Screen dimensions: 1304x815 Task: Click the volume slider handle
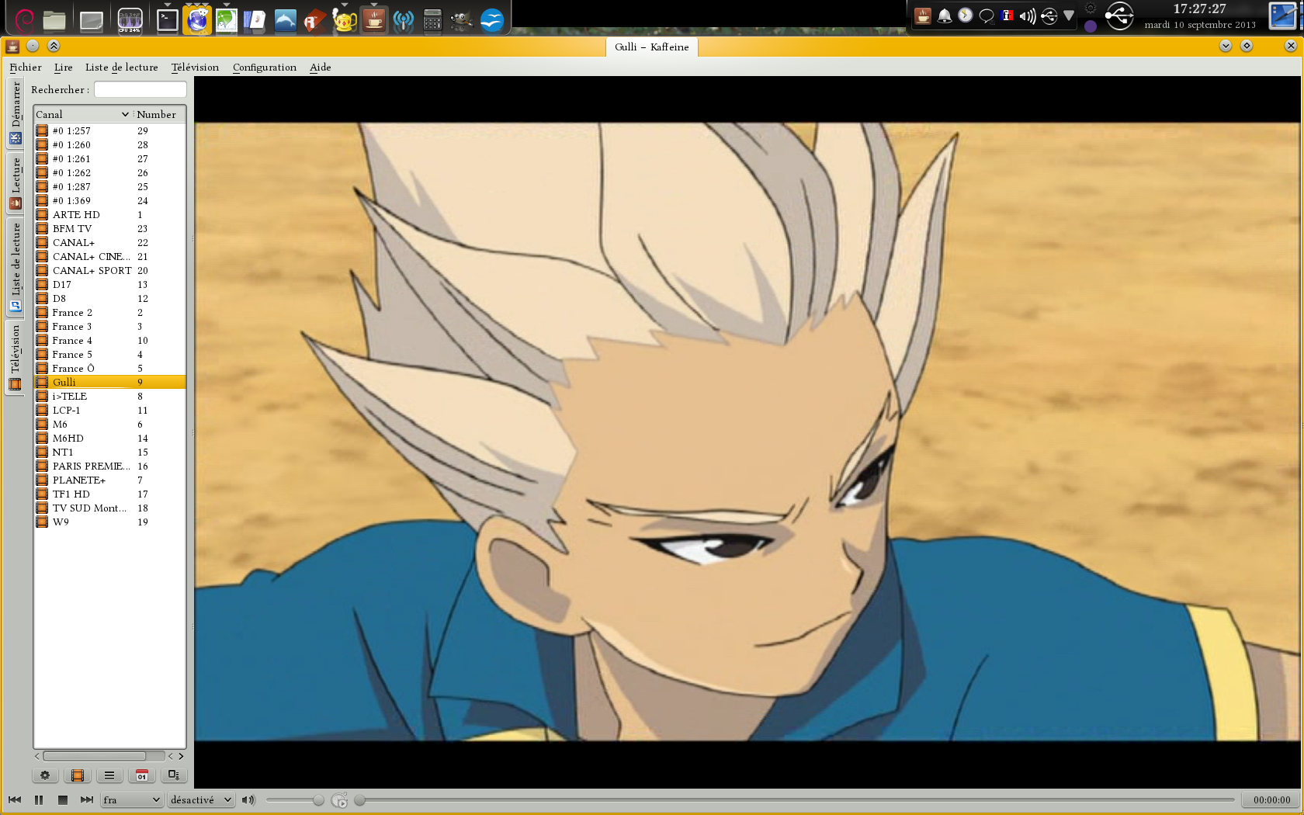pyautogui.click(x=318, y=799)
